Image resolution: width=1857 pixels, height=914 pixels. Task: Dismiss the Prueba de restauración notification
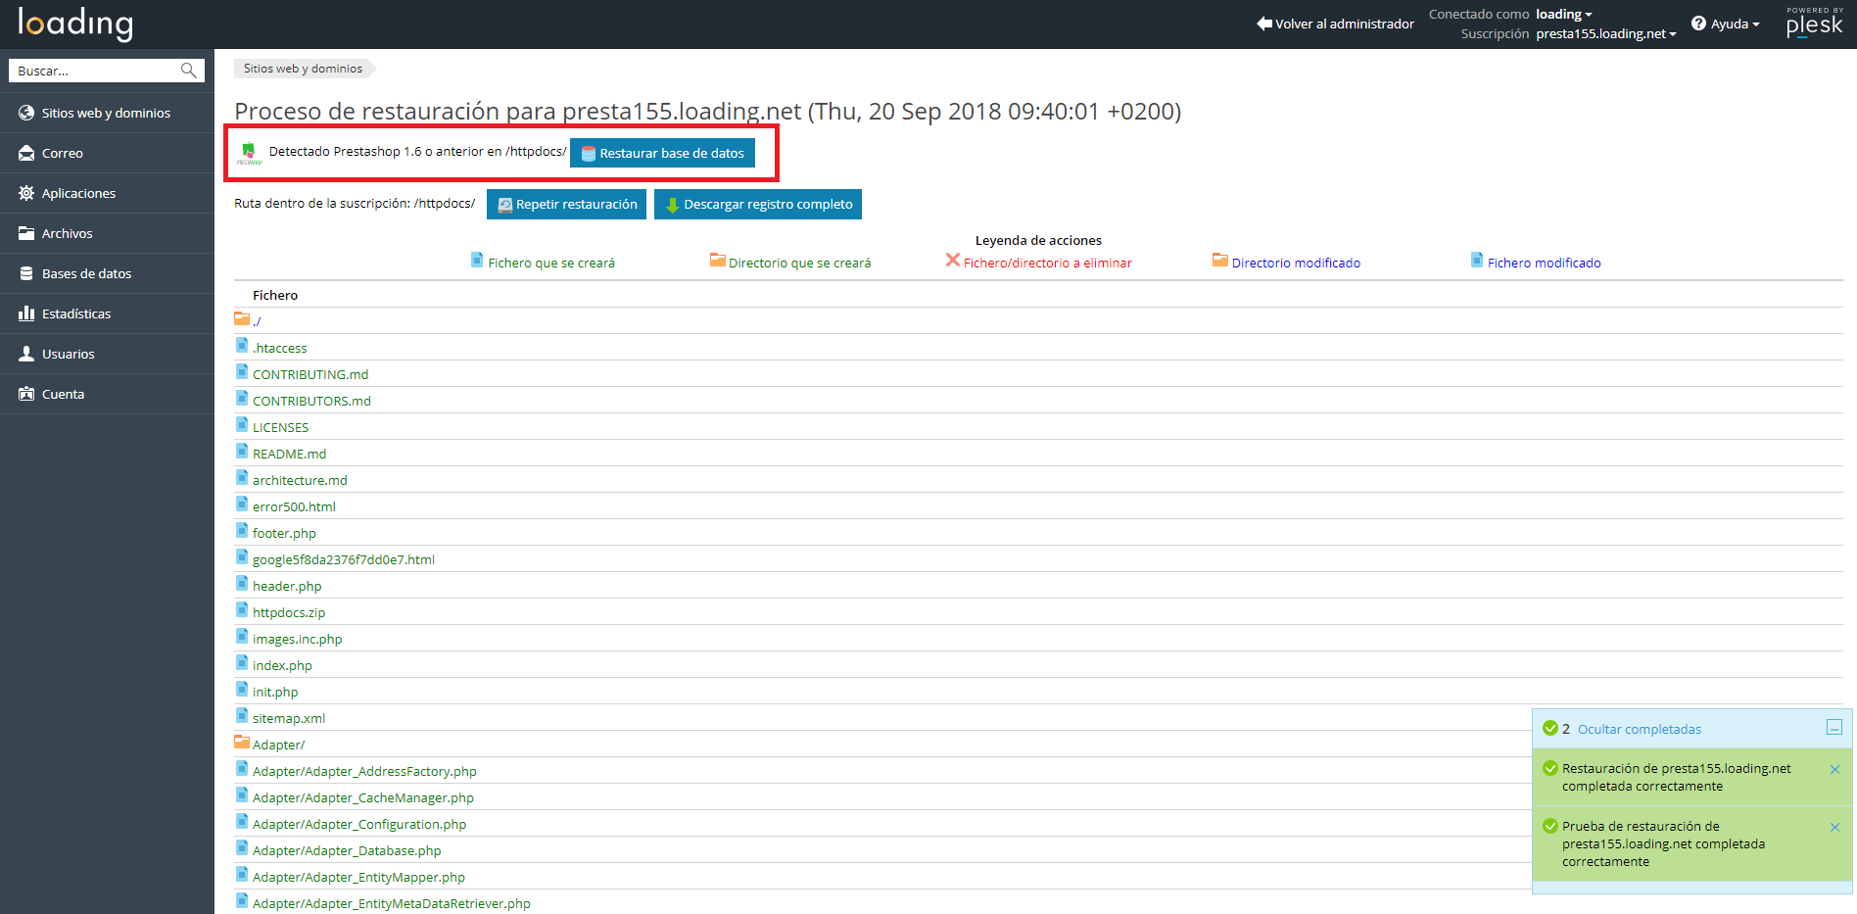click(x=1834, y=827)
